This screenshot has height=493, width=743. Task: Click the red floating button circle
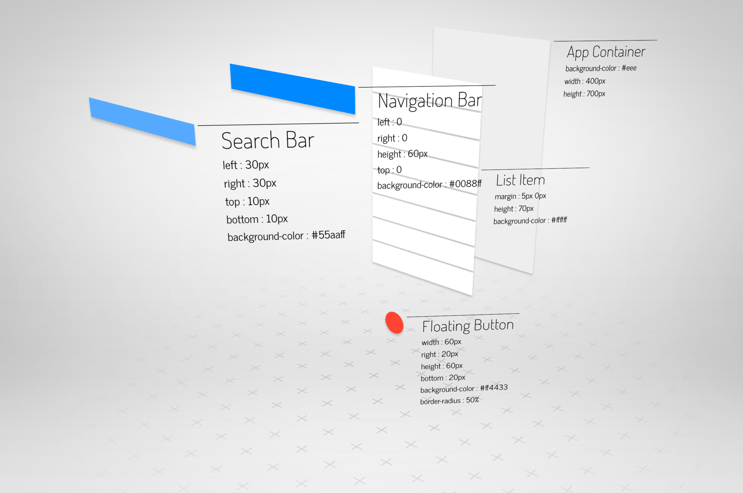pyautogui.click(x=394, y=323)
